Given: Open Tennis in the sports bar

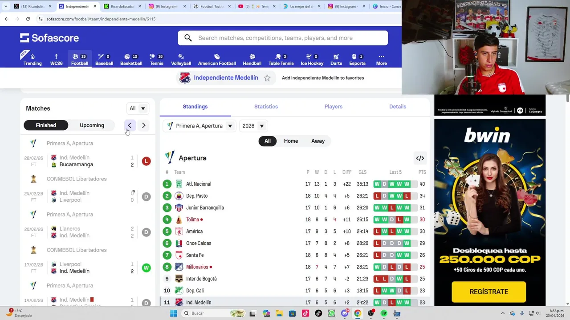Looking at the screenshot, I should [156, 59].
